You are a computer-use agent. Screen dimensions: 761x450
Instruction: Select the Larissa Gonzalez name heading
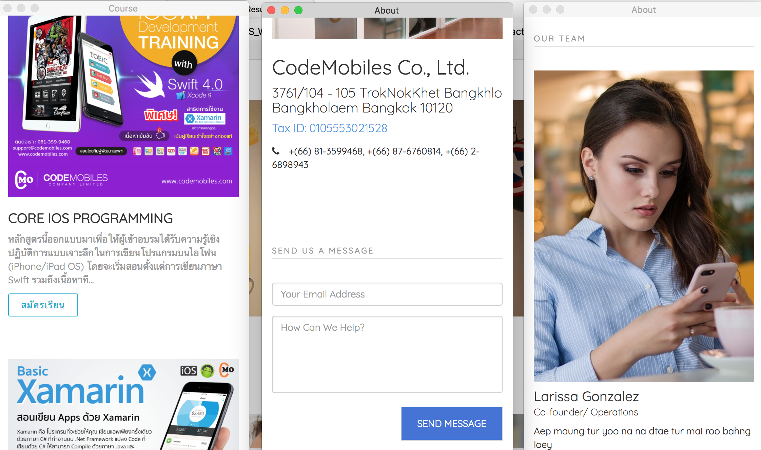click(x=586, y=396)
